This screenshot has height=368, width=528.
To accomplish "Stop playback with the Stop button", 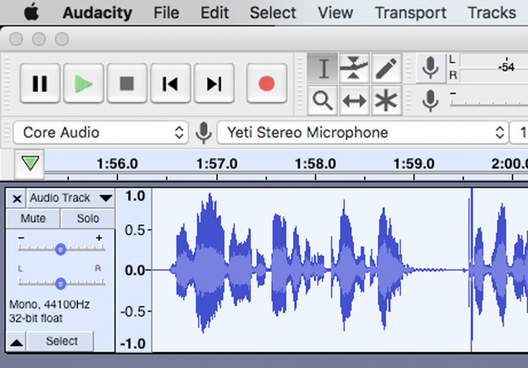I will [127, 84].
